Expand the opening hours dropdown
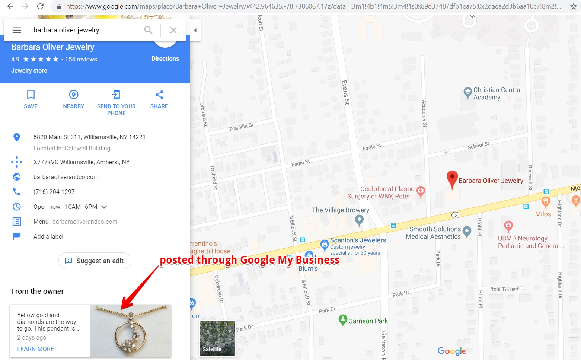Screen dimensions: 581x360 point(104,207)
